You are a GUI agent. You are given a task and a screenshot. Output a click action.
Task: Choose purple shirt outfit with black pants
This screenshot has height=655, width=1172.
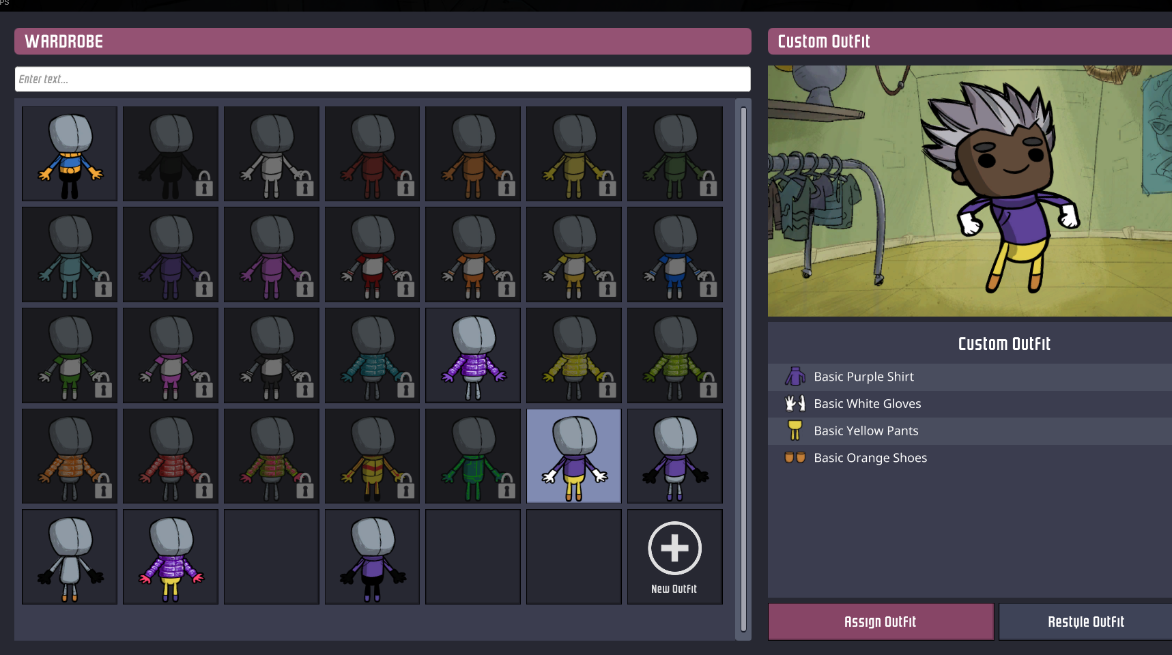pyautogui.click(x=372, y=557)
